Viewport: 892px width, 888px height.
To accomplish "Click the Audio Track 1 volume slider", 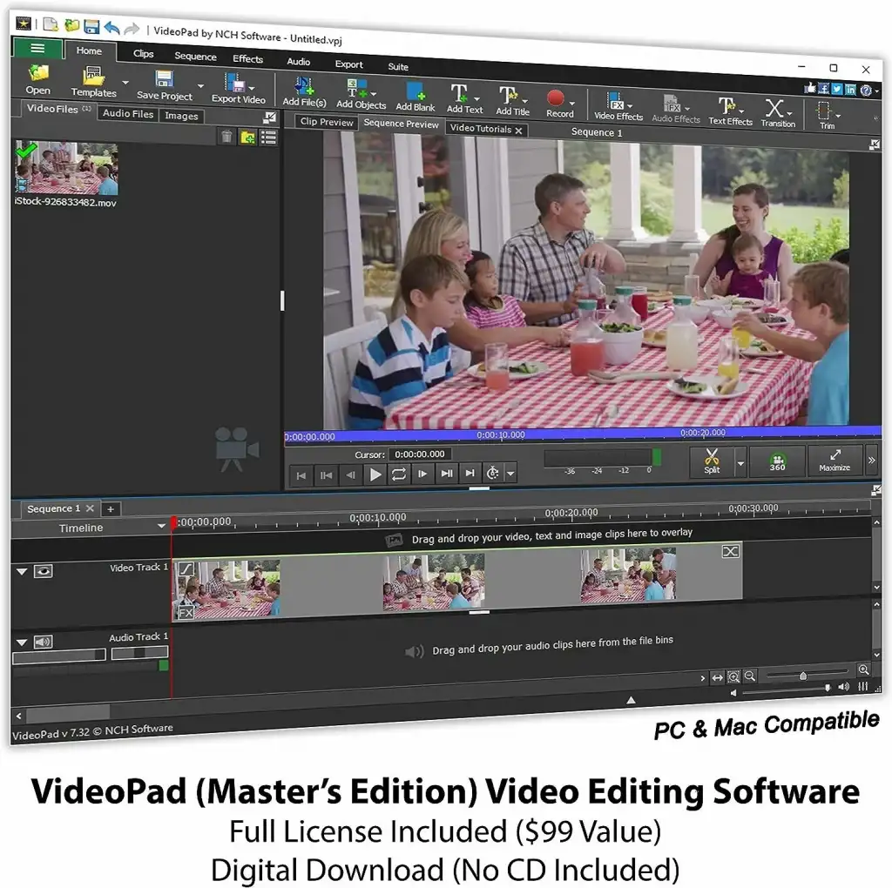I will click(x=58, y=656).
